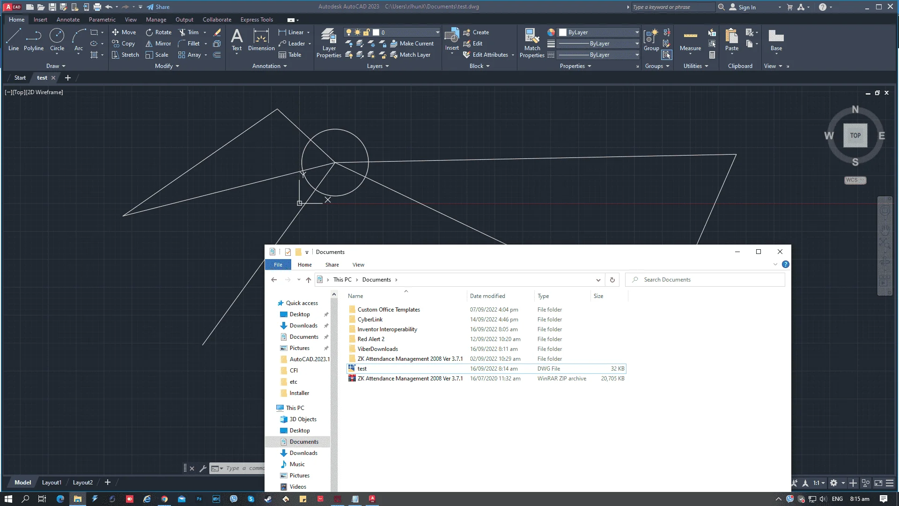Image resolution: width=899 pixels, height=506 pixels.
Task: Open the Layout1 tab
Action: pos(52,483)
